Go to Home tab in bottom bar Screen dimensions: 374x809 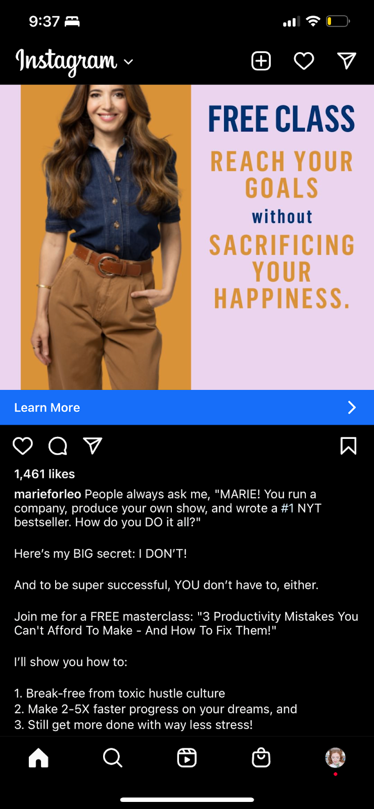38,757
